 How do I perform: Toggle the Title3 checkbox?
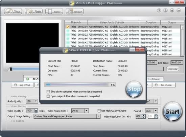click(68, 35)
